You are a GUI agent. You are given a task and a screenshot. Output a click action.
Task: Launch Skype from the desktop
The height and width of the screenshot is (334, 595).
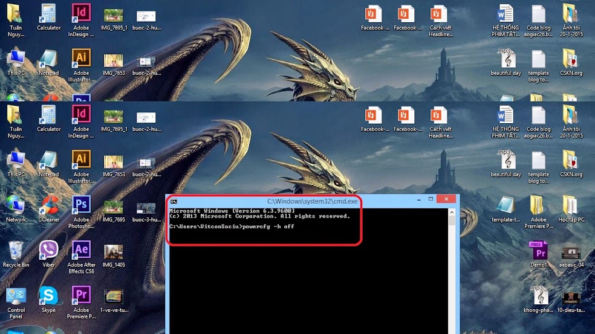(x=48, y=300)
